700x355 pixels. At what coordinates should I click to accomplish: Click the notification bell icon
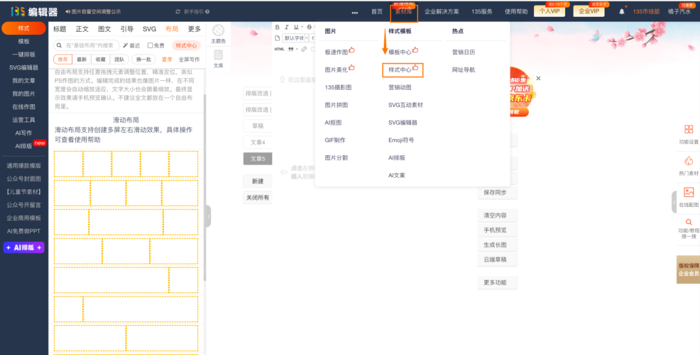click(x=622, y=12)
